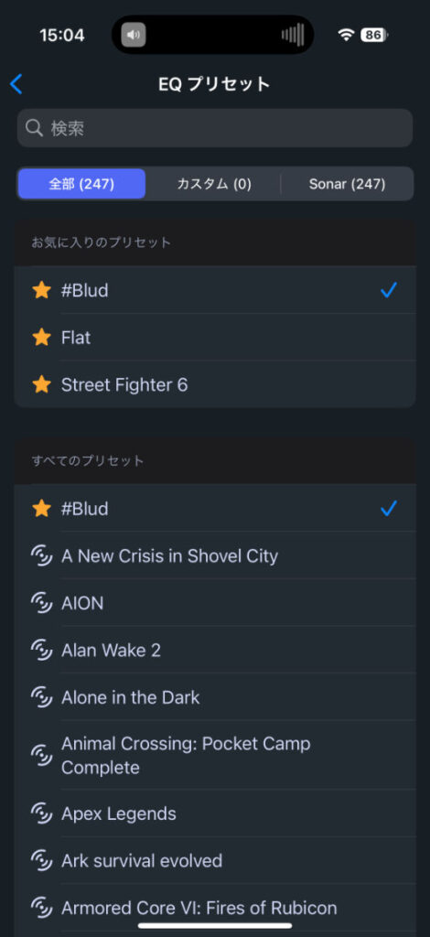The width and height of the screenshot is (430, 937).
Task: Tap Sonar icon beside Alan Wake 2
Action: pos(41,651)
